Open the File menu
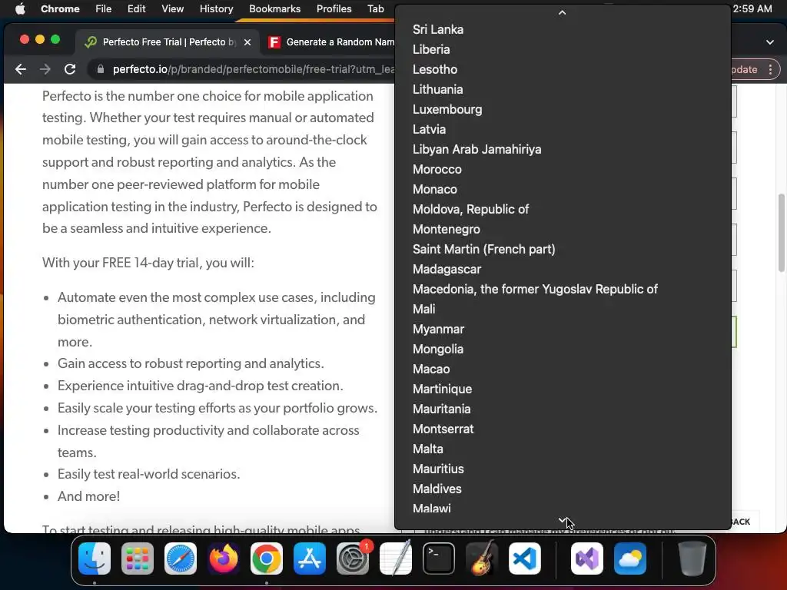 pyautogui.click(x=104, y=8)
